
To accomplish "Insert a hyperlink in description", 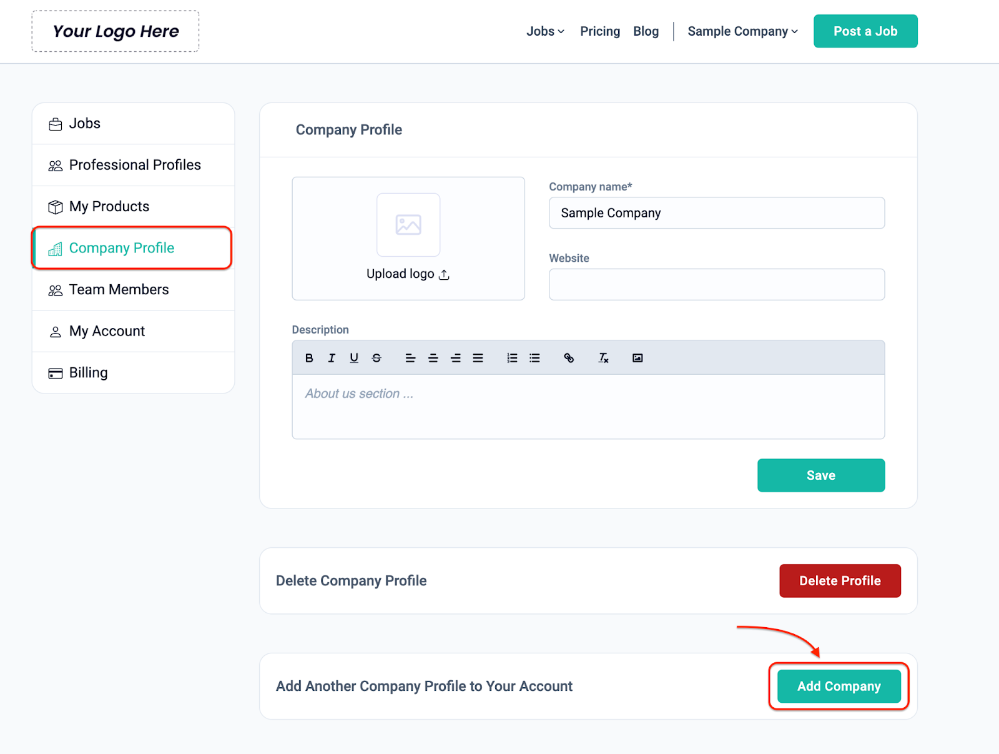I will pyautogui.click(x=569, y=358).
